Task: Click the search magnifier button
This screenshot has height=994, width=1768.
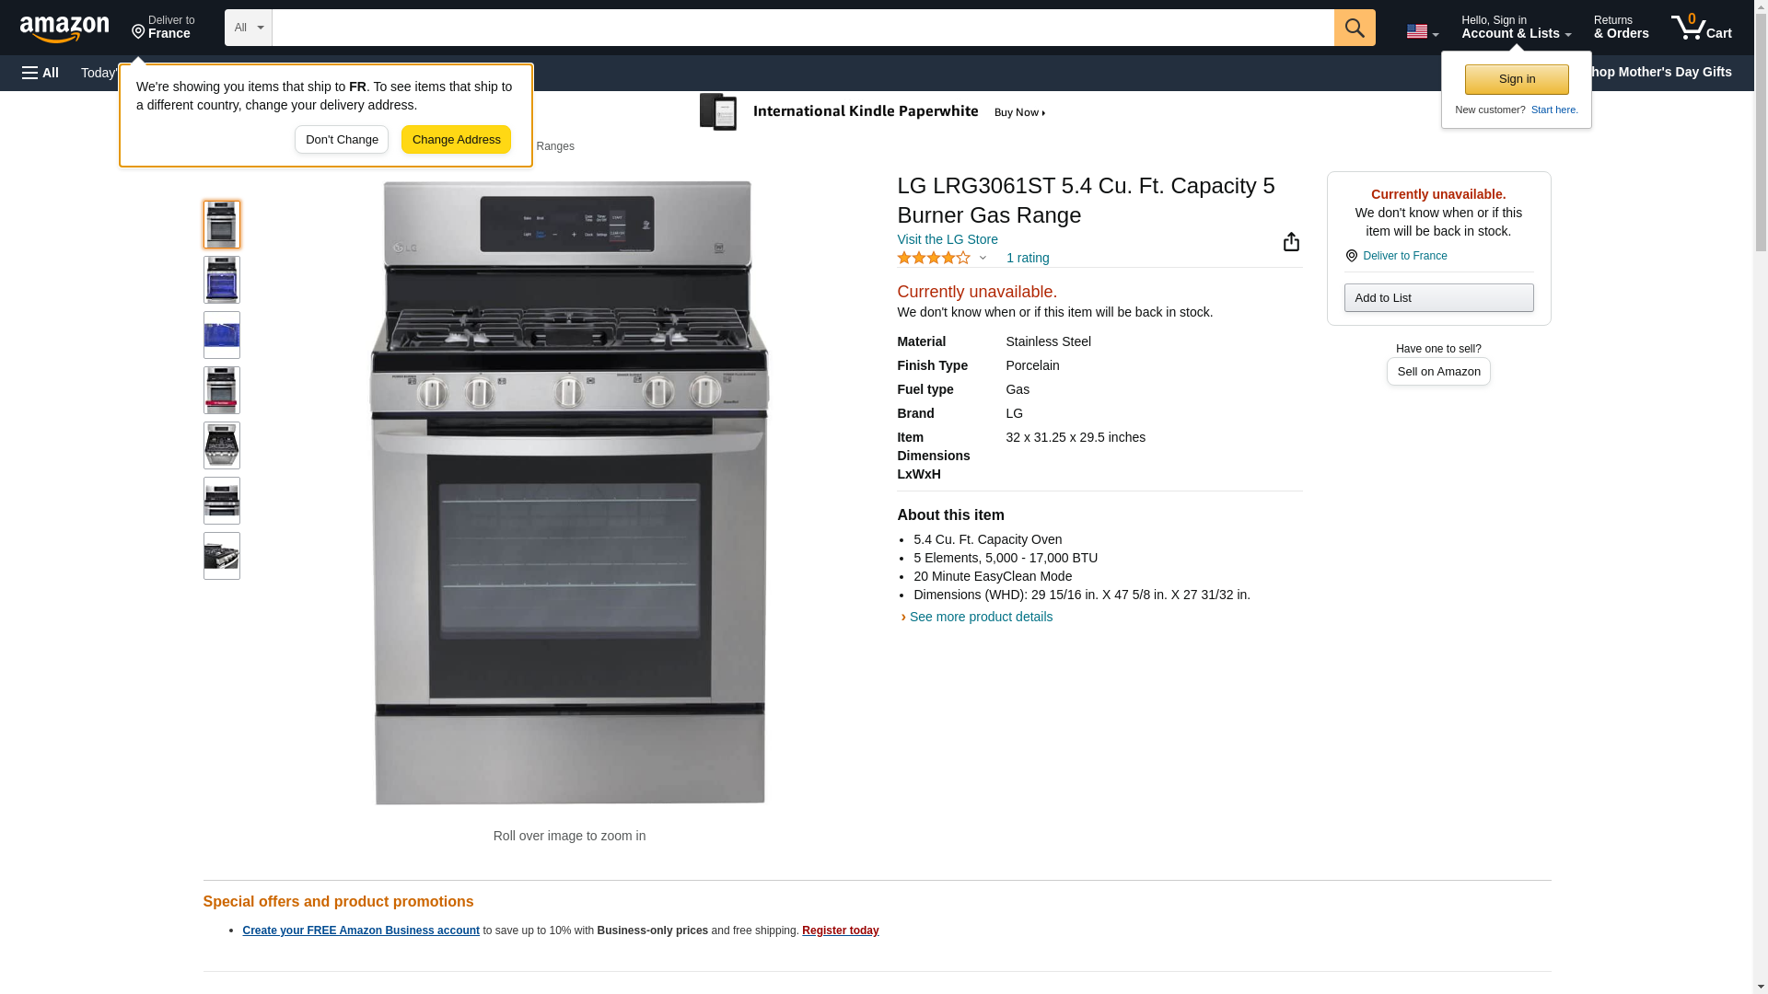Action: click(1355, 28)
